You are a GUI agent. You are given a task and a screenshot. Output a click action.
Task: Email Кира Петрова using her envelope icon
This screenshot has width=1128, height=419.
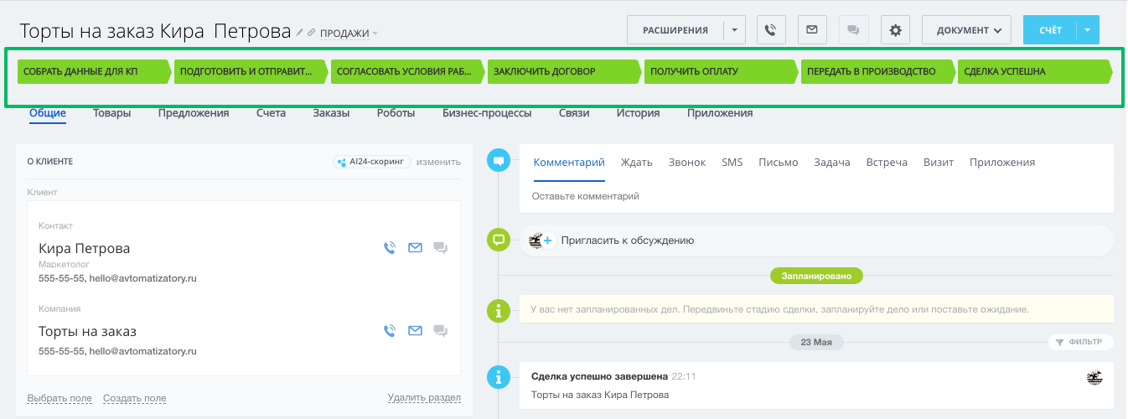click(415, 248)
